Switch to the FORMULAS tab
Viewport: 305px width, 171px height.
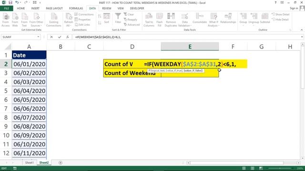[76, 9]
